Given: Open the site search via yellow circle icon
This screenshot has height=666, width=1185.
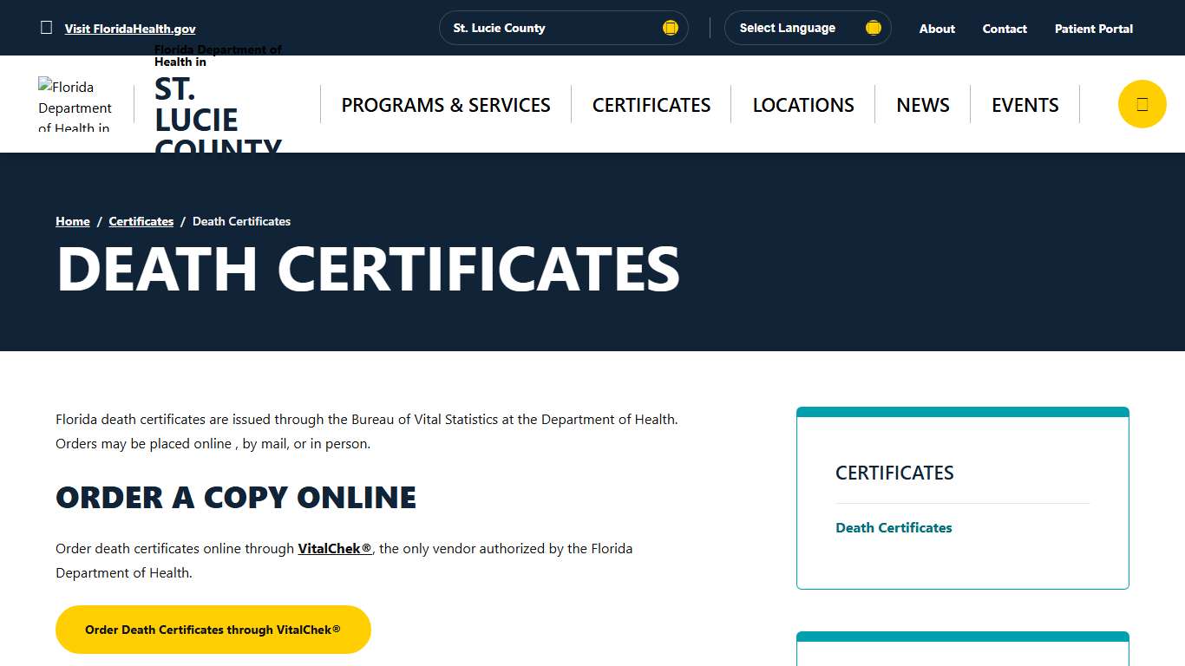Looking at the screenshot, I should tap(1142, 103).
